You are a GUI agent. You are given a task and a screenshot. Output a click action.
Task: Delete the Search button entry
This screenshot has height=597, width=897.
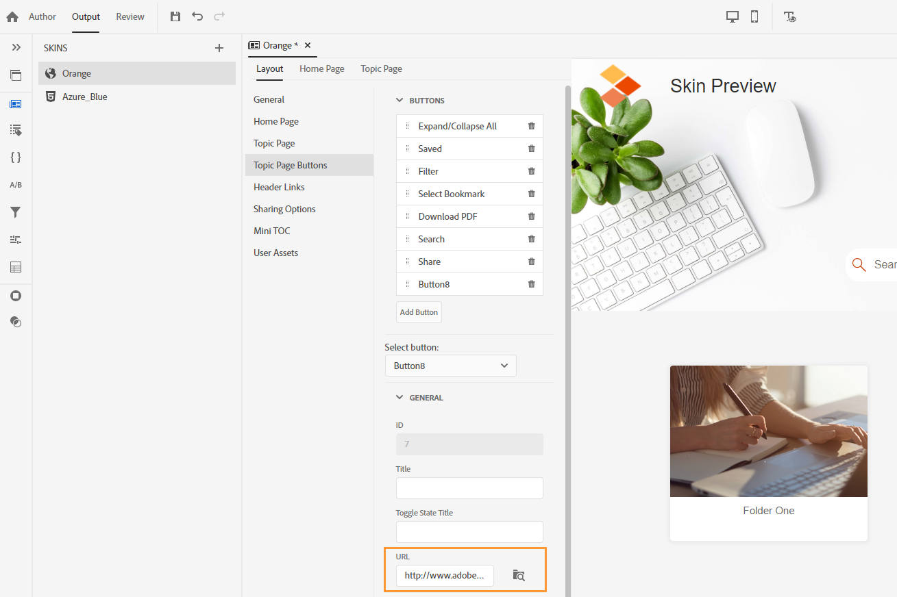click(531, 239)
